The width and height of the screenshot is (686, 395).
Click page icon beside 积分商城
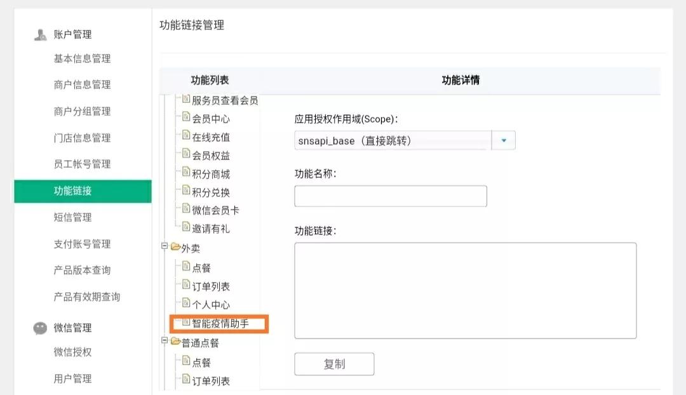coord(186,172)
